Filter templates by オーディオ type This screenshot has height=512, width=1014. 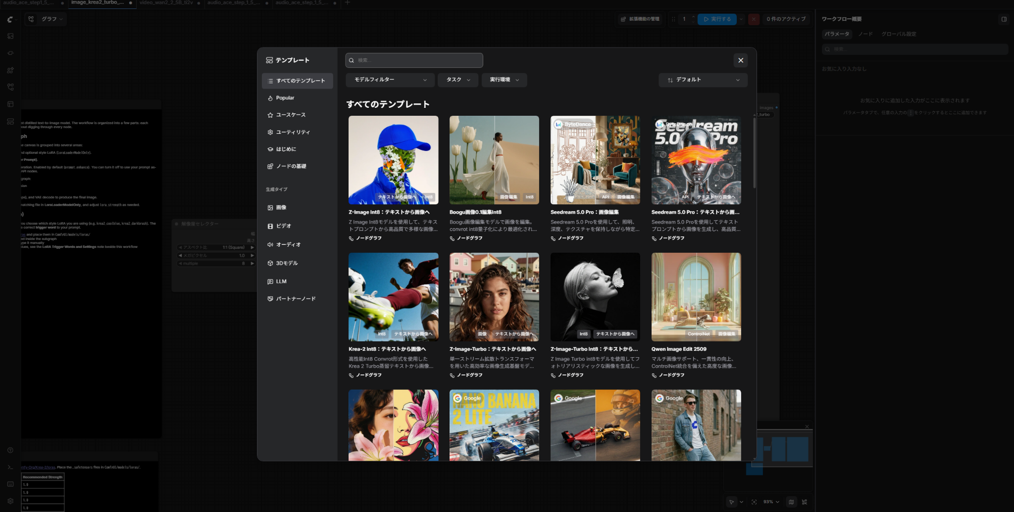click(x=297, y=244)
